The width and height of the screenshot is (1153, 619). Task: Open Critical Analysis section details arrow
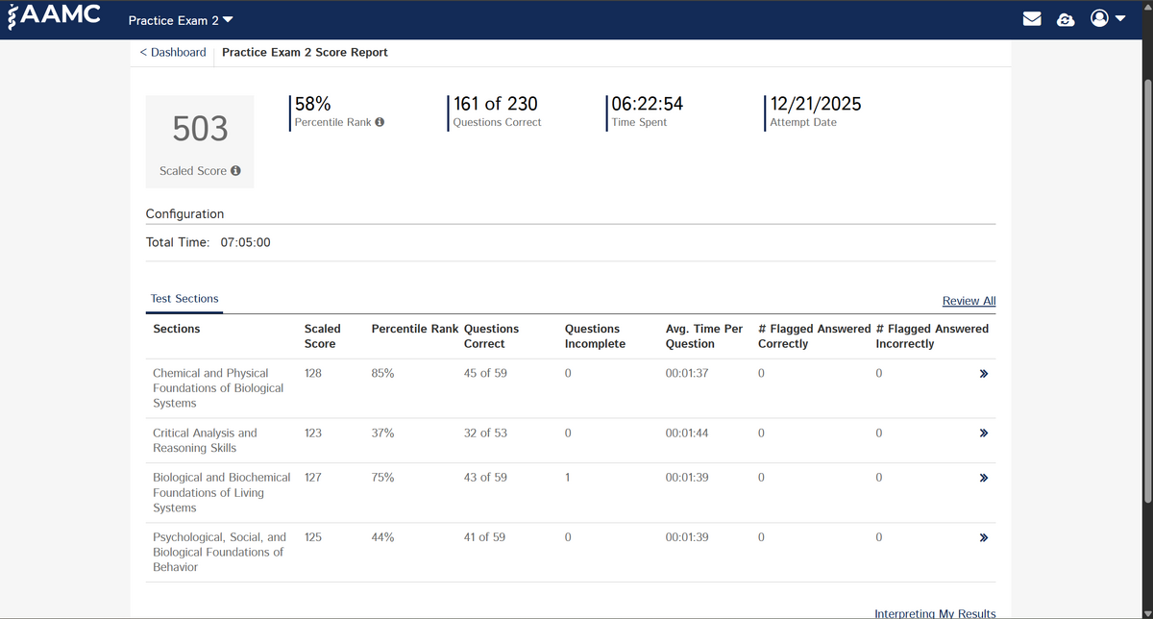983,433
